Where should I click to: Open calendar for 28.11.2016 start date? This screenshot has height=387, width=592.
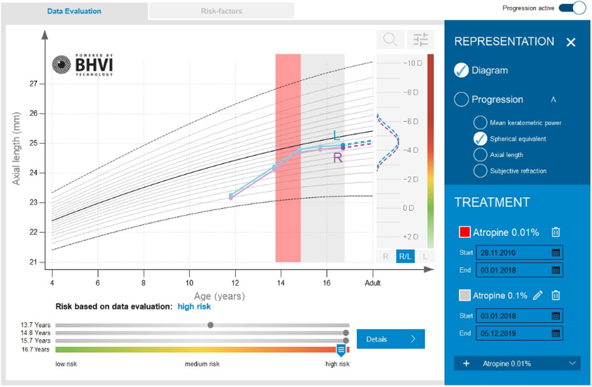(555, 253)
